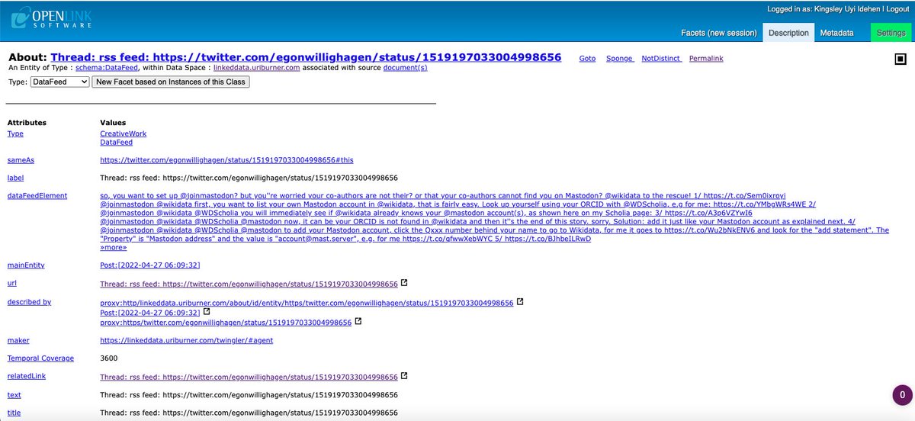The height and width of the screenshot is (421, 915).
Task: Open Facets (new session) tab
Action: point(719,33)
